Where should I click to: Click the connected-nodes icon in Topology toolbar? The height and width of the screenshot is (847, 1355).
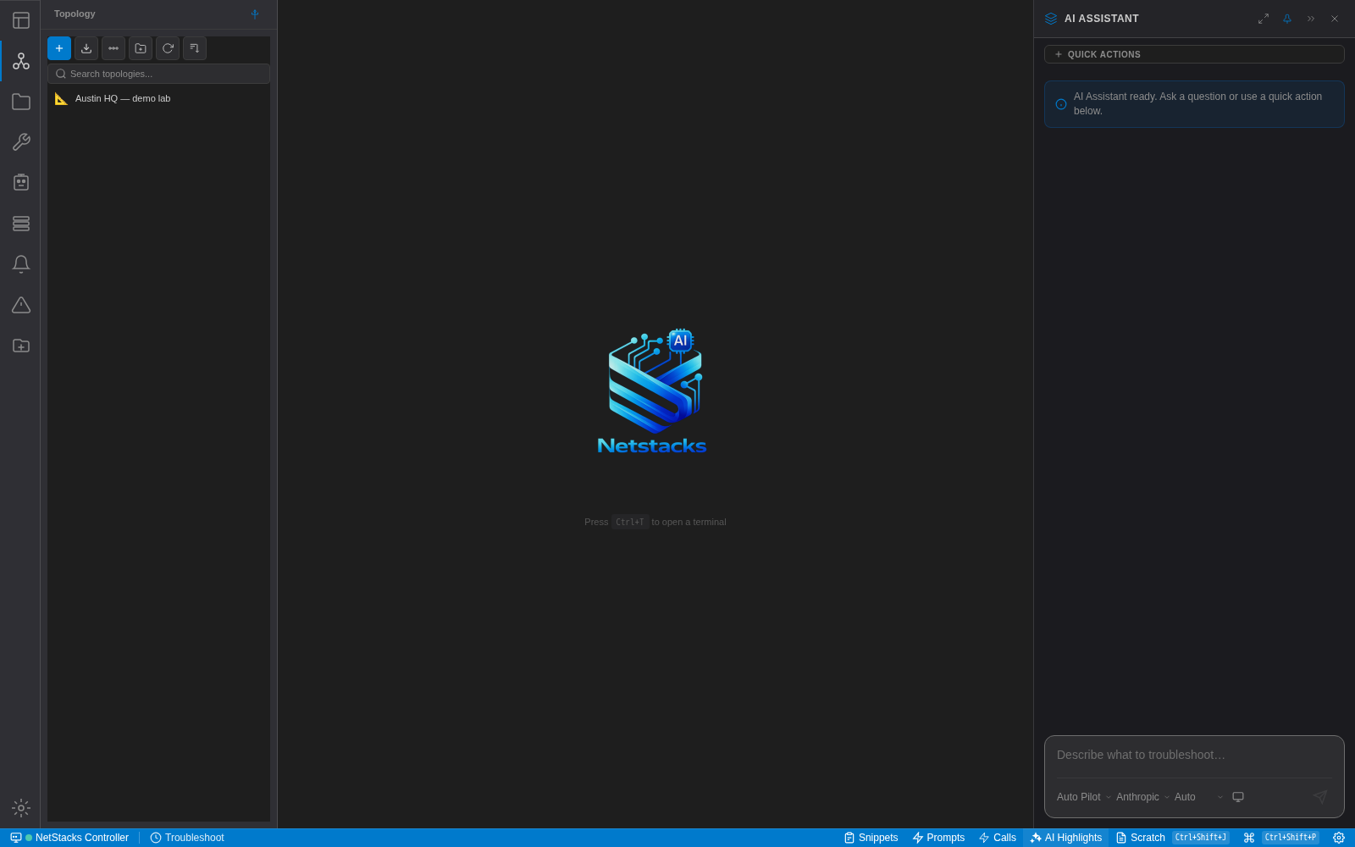coord(113,48)
